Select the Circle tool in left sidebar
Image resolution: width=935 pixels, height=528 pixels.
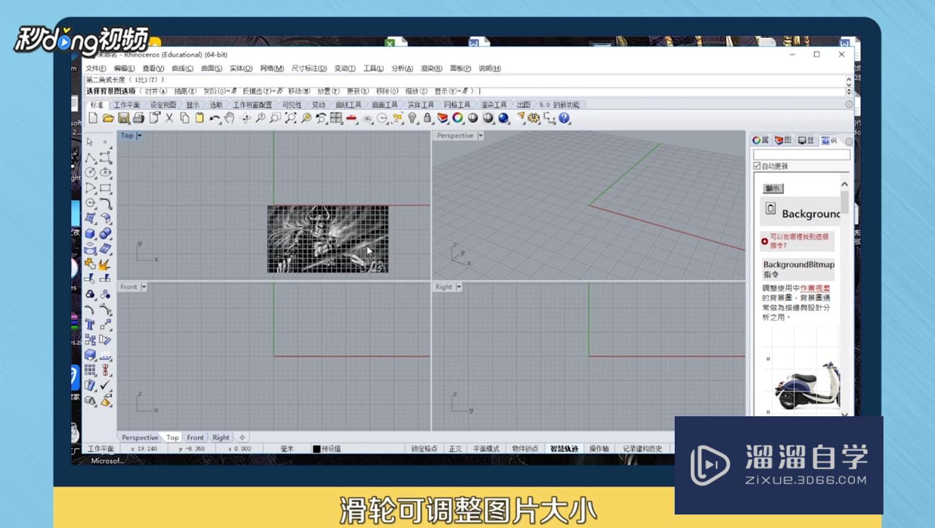pyautogui.click(x=90, y=173)
